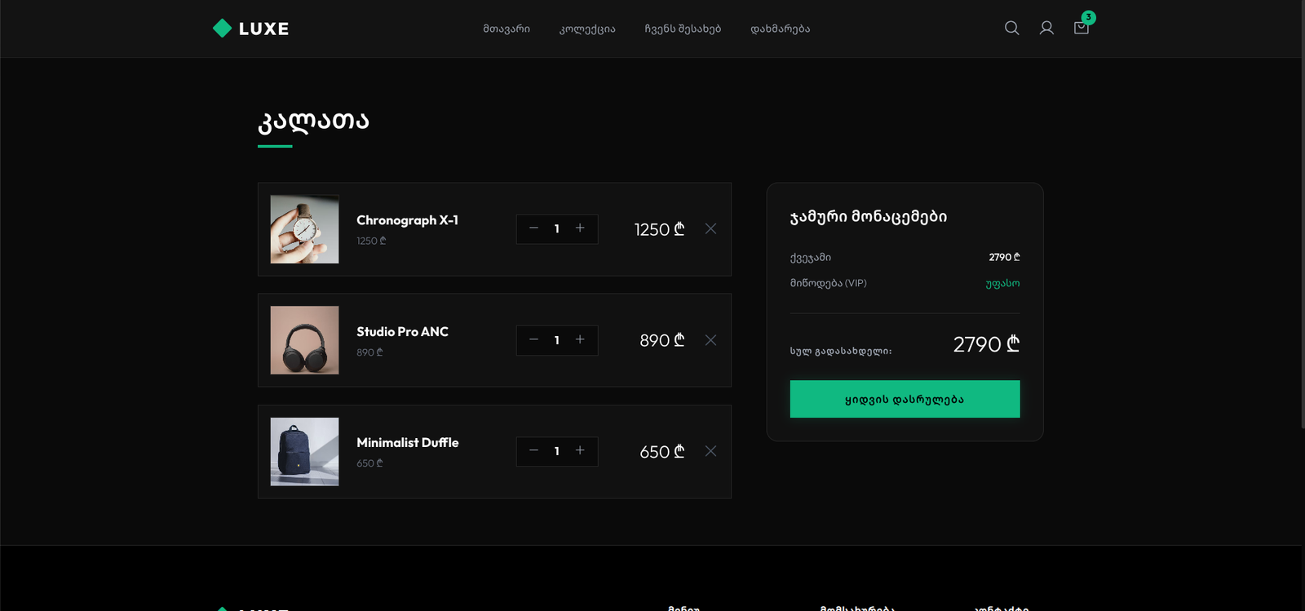
Task: Remove Chronograph X-1 from cart
Action: pos(710,229)
